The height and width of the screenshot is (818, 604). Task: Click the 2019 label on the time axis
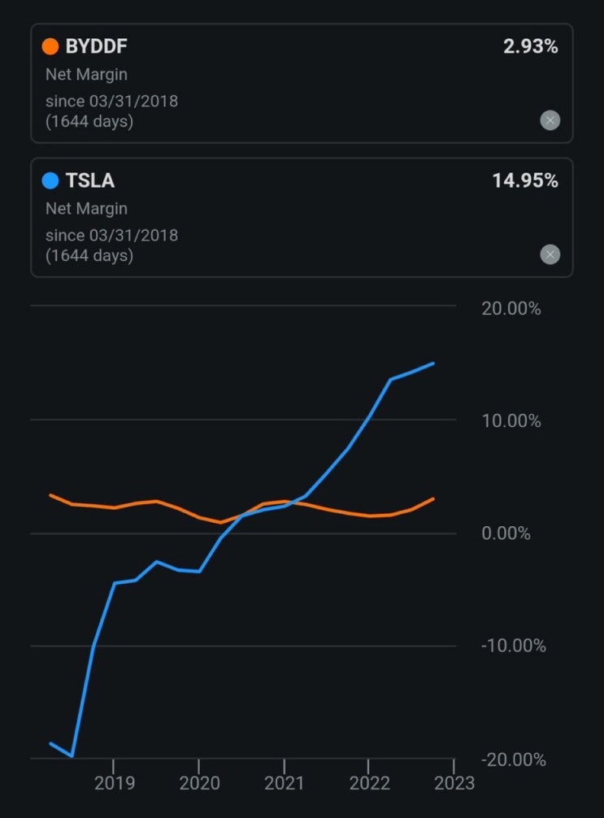[x=113, y=784]
